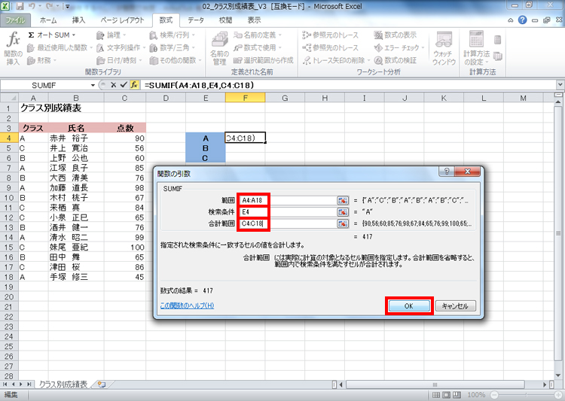Click Error Checking (エラーチェック)
This screenshot has height=401, width=565.
[x=399, y=47]
